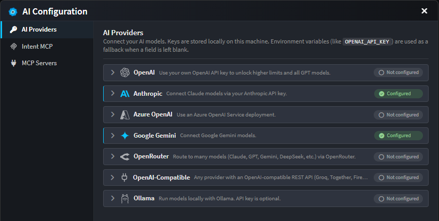Click the Intent MCP sidebar icon
Viewport: 439px width, 221px height.
coord(13,47)
